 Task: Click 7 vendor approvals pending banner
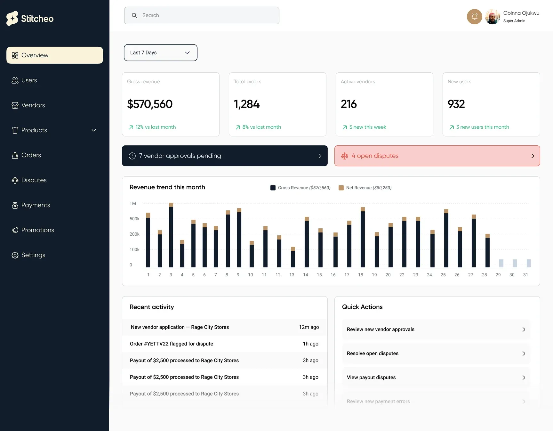tap(225, 156)
